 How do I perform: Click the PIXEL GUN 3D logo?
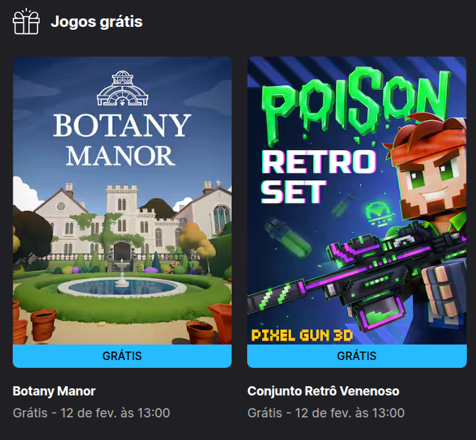click(x=302, y=335)
